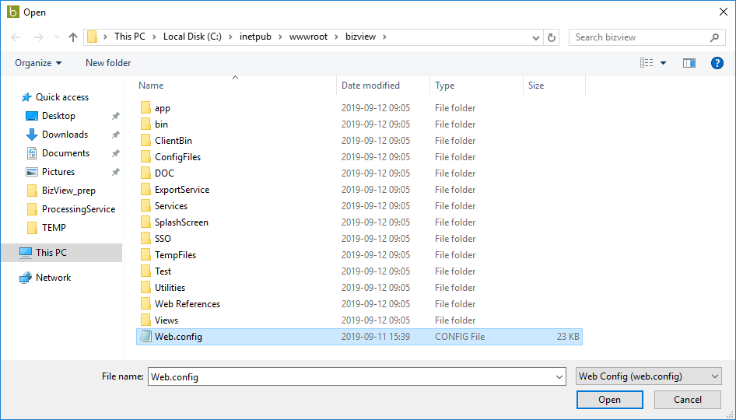Sort by the Name column header
This screenshot has width=736, height=420.
pos(151,86)
